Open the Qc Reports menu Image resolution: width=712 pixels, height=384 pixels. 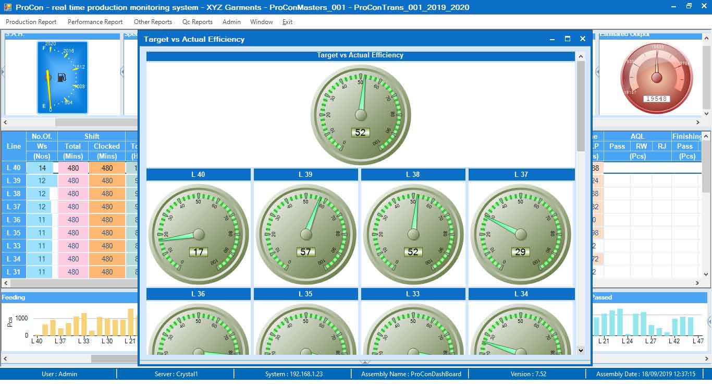click(198, 22)
